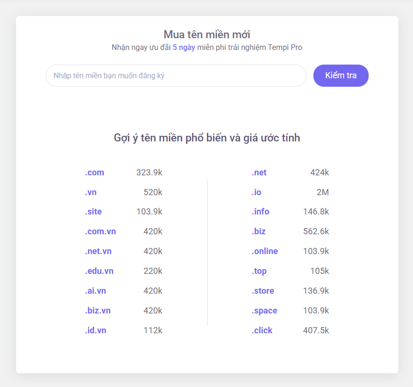Select the .click domain link

262,330
